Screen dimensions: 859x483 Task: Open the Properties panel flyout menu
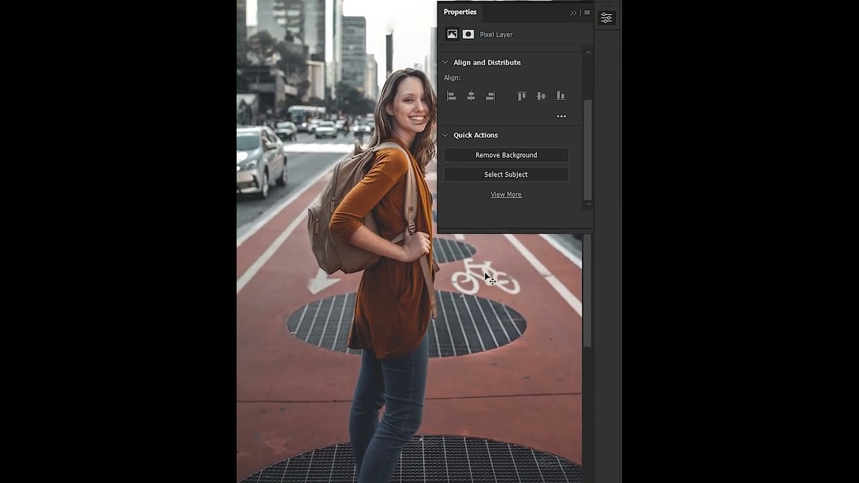(x=587, y=13)
